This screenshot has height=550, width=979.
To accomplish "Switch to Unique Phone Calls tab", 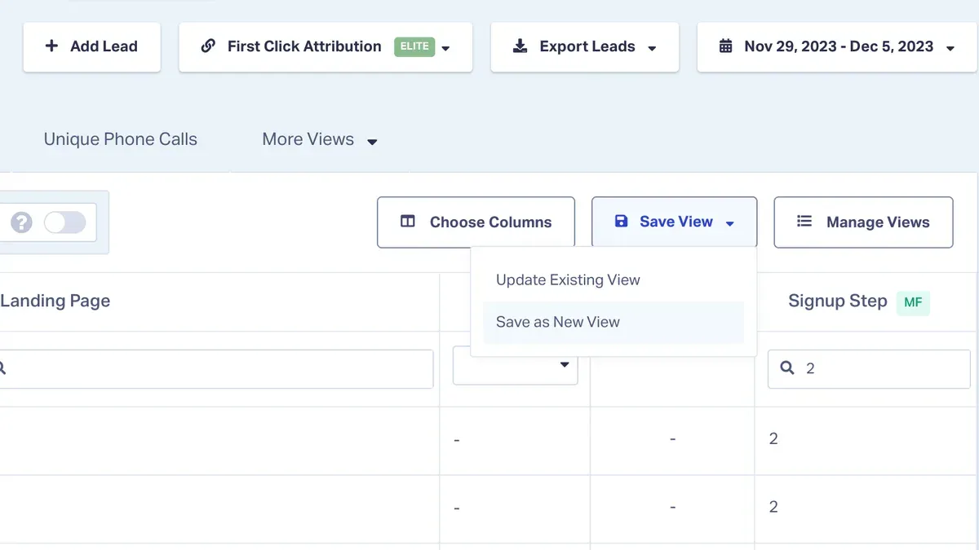I will click(x=121, y=139).
